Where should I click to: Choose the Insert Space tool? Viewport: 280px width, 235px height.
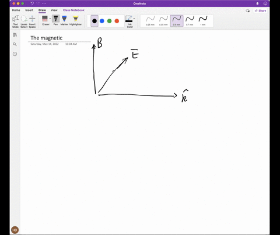click(32, 22)
